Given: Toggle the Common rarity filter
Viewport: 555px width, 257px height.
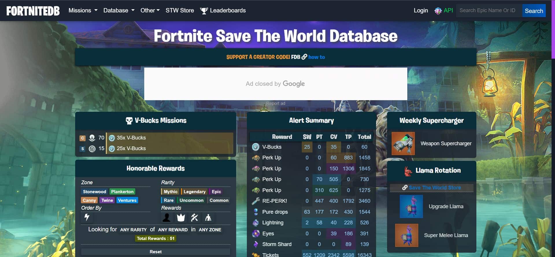Looking at the screenshot, I should point(219,200).
